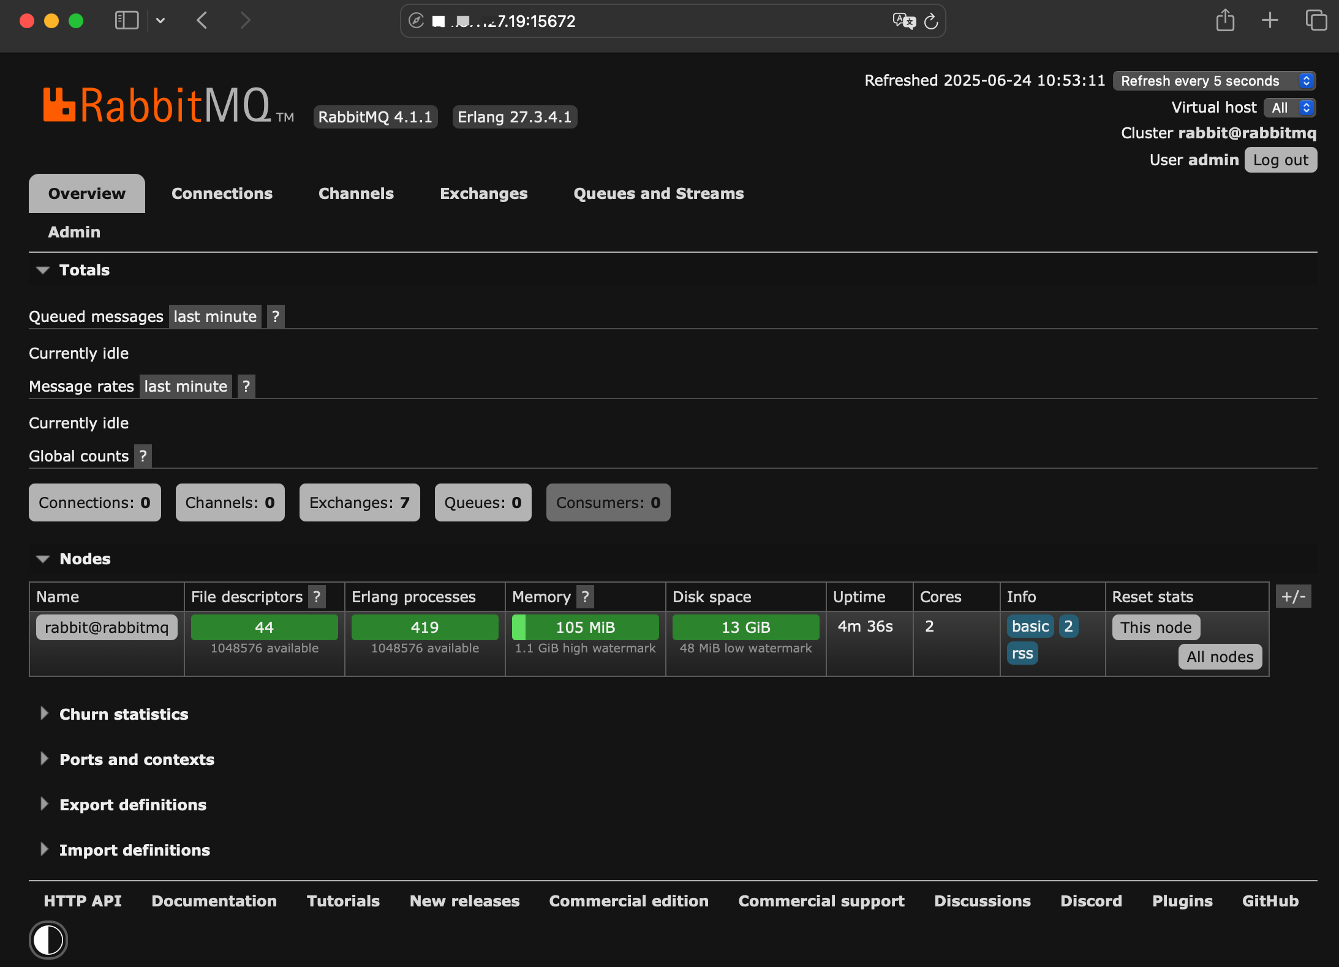Toggle node table columns with +/- button

(1293, 597)
